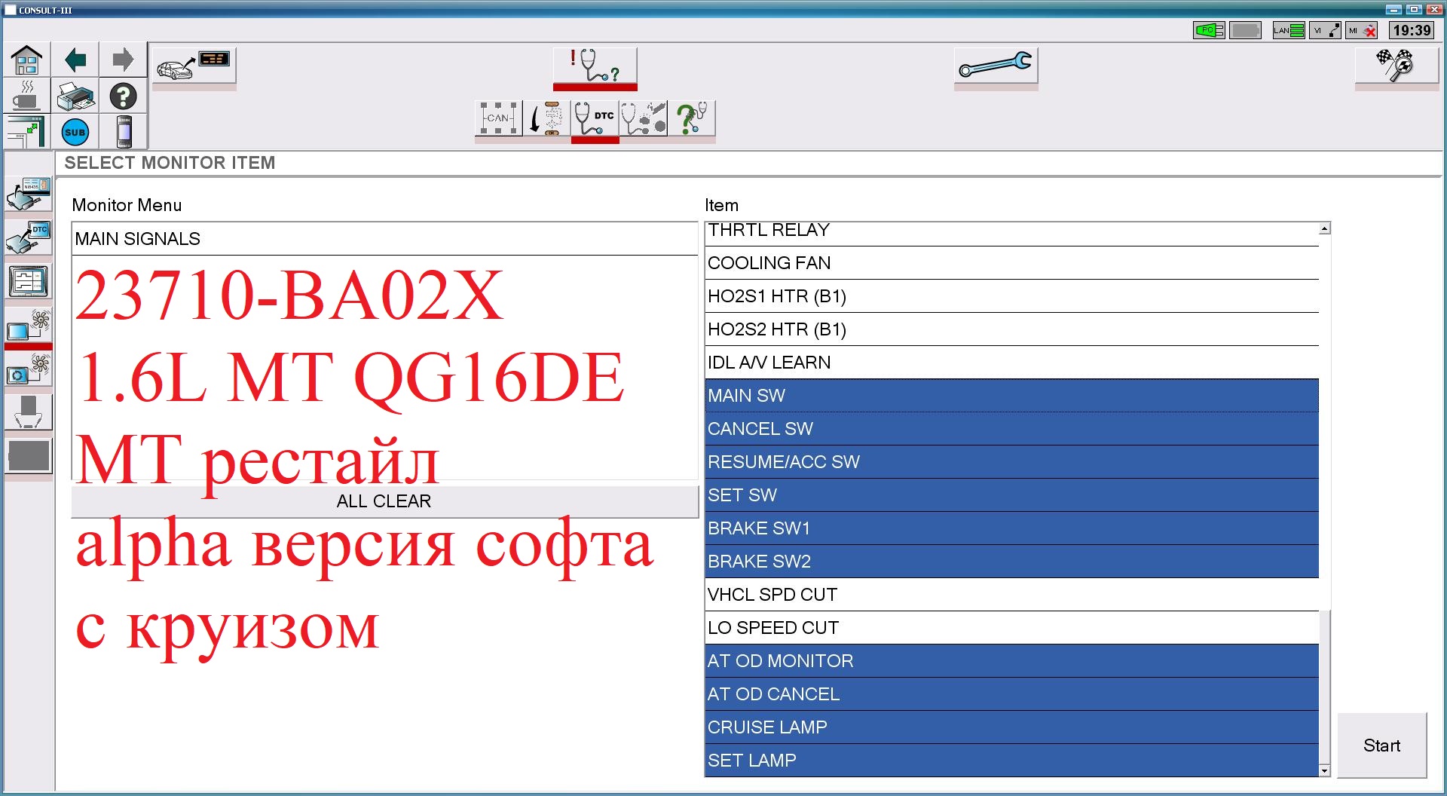Deselect BRAKE SW1 item

1011,528
